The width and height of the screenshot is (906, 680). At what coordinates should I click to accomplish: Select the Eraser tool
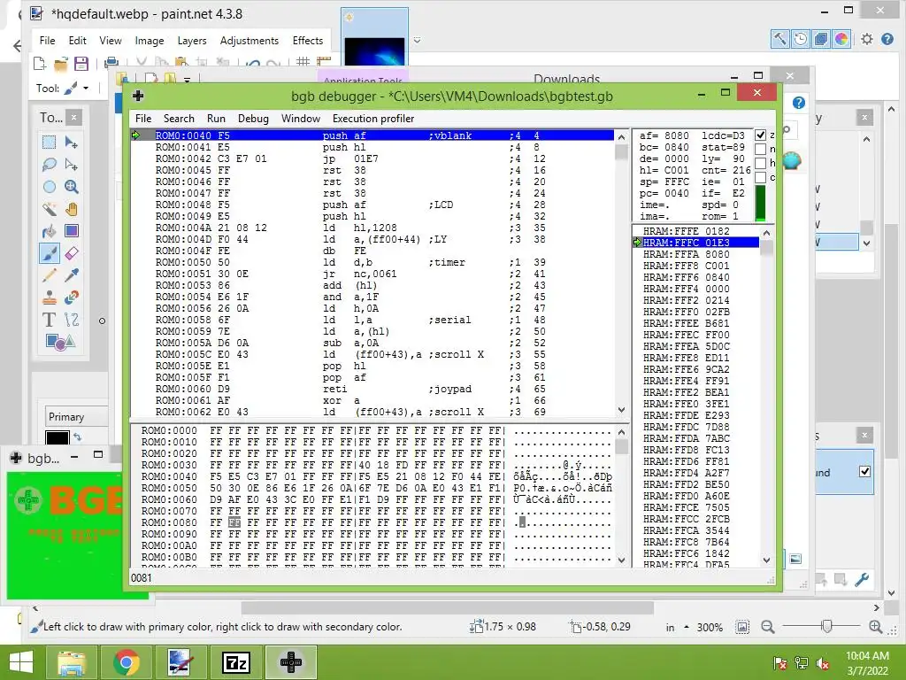point(72,253)
